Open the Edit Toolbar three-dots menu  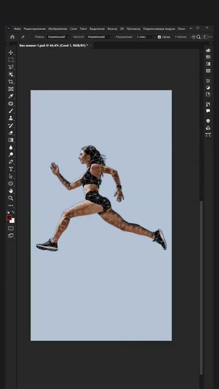(11, 205)
